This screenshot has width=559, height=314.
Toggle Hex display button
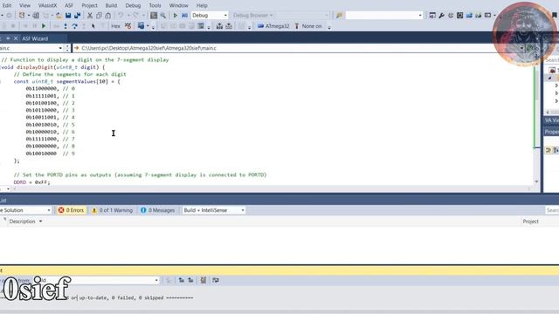pos(115,26)
